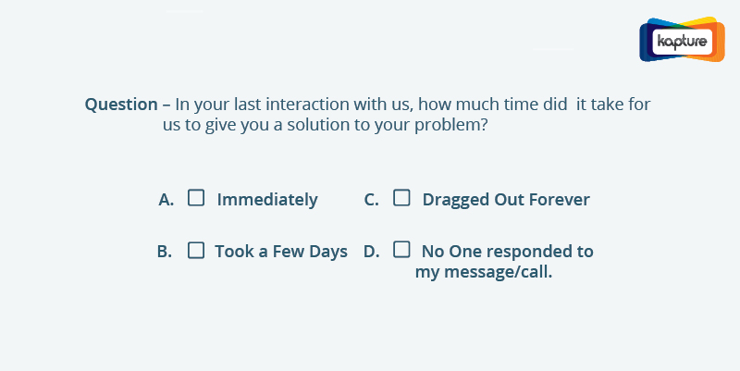
Task: Mark the No One responded checkbox
Action: tap(401, 249)
